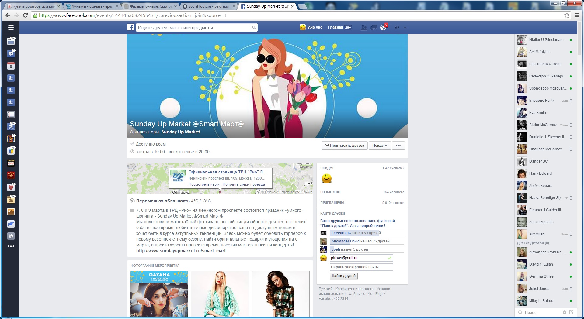This screenshot has height=319, width=584.
Task: Open the event more options ellipsis button
Action: (398, 146)
